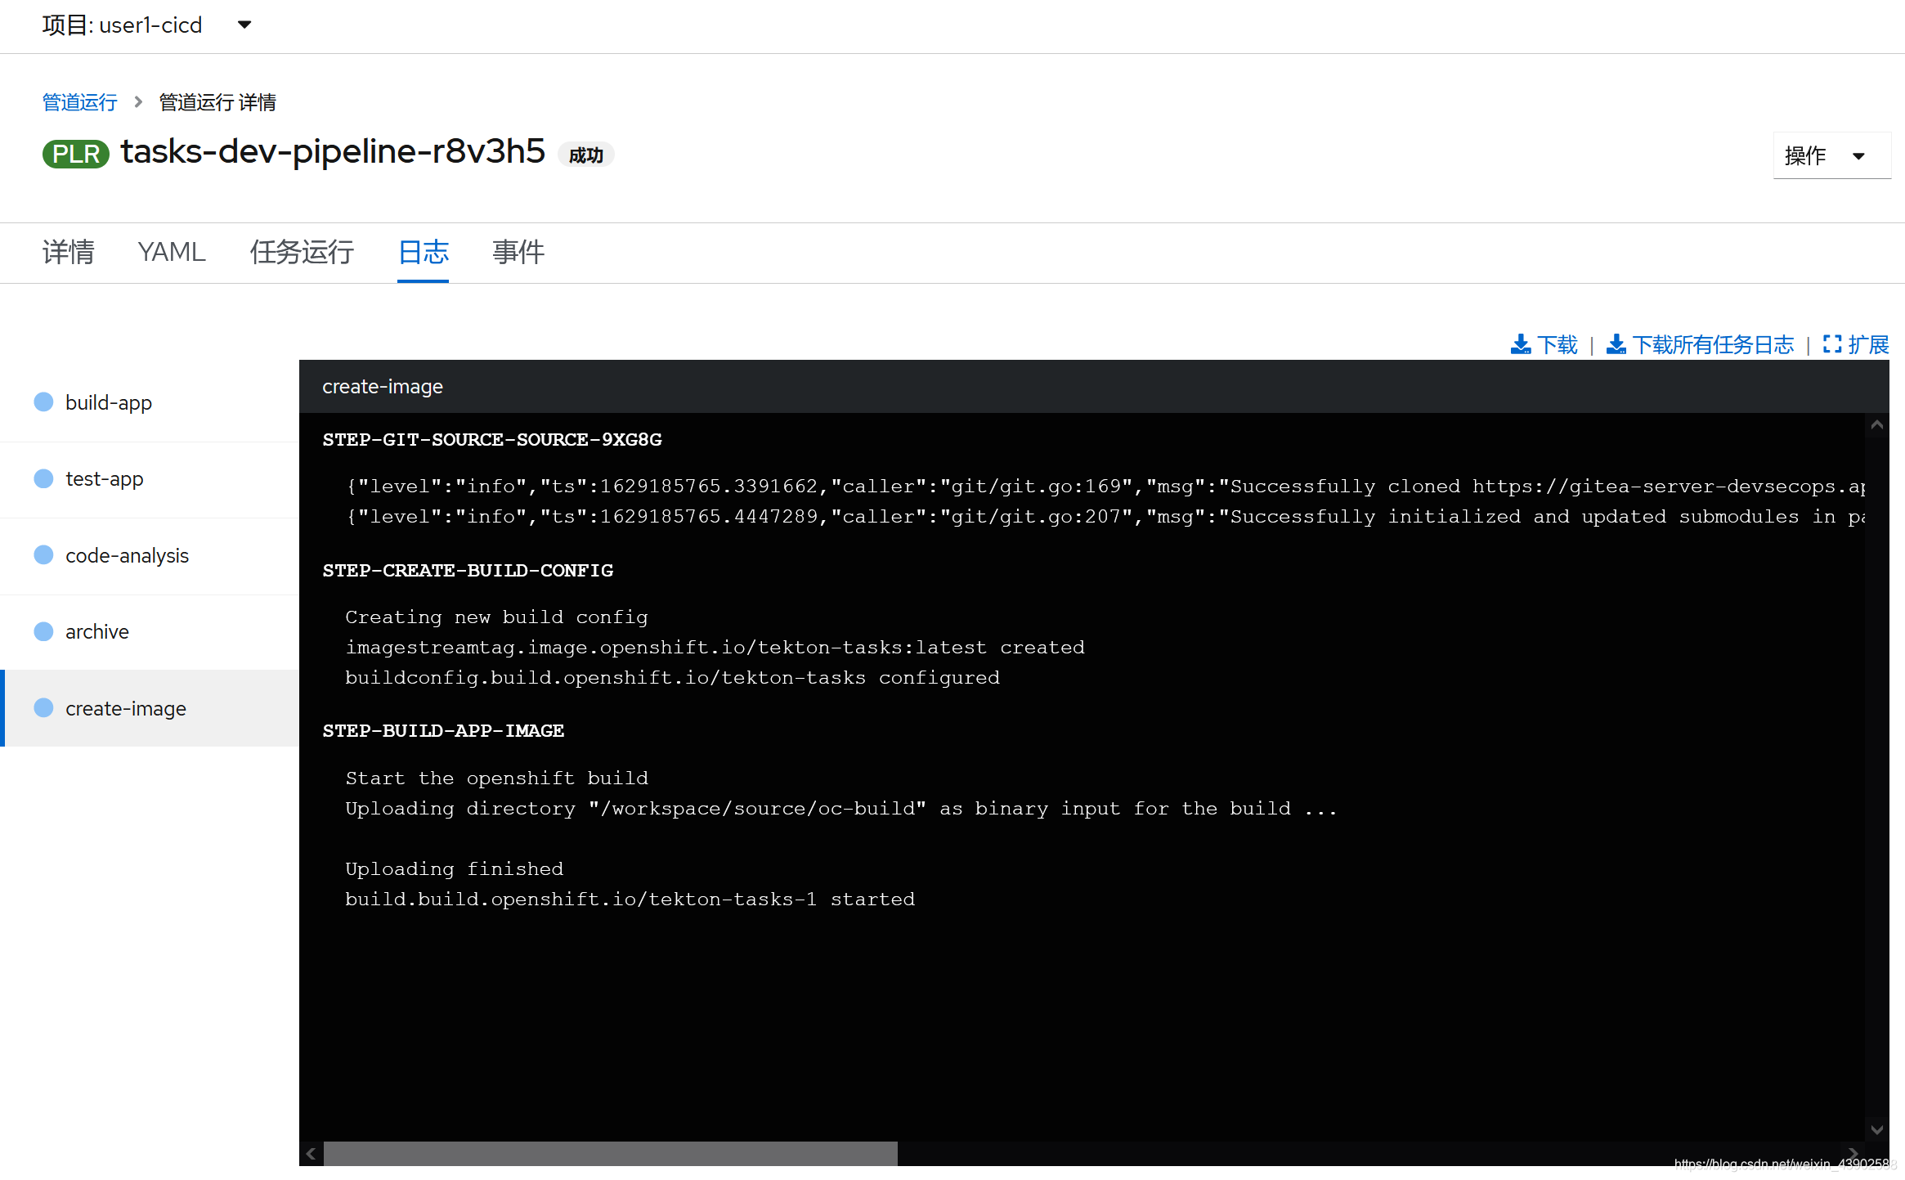Screen dimensions: 1905x1180
Task: Click 'Creating new build config' log line
Action: pos(496,617)
